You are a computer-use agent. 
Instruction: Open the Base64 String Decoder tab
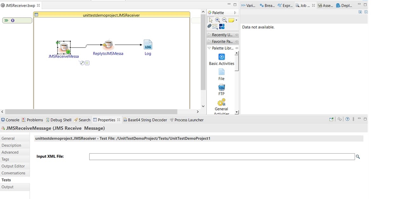[145, 120]
